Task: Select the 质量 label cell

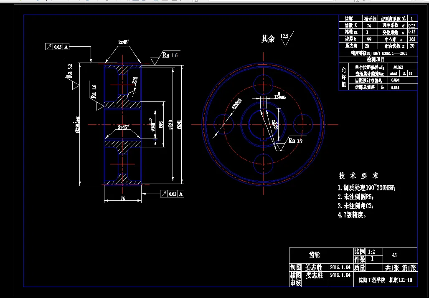Action: [x=360, y=268]
